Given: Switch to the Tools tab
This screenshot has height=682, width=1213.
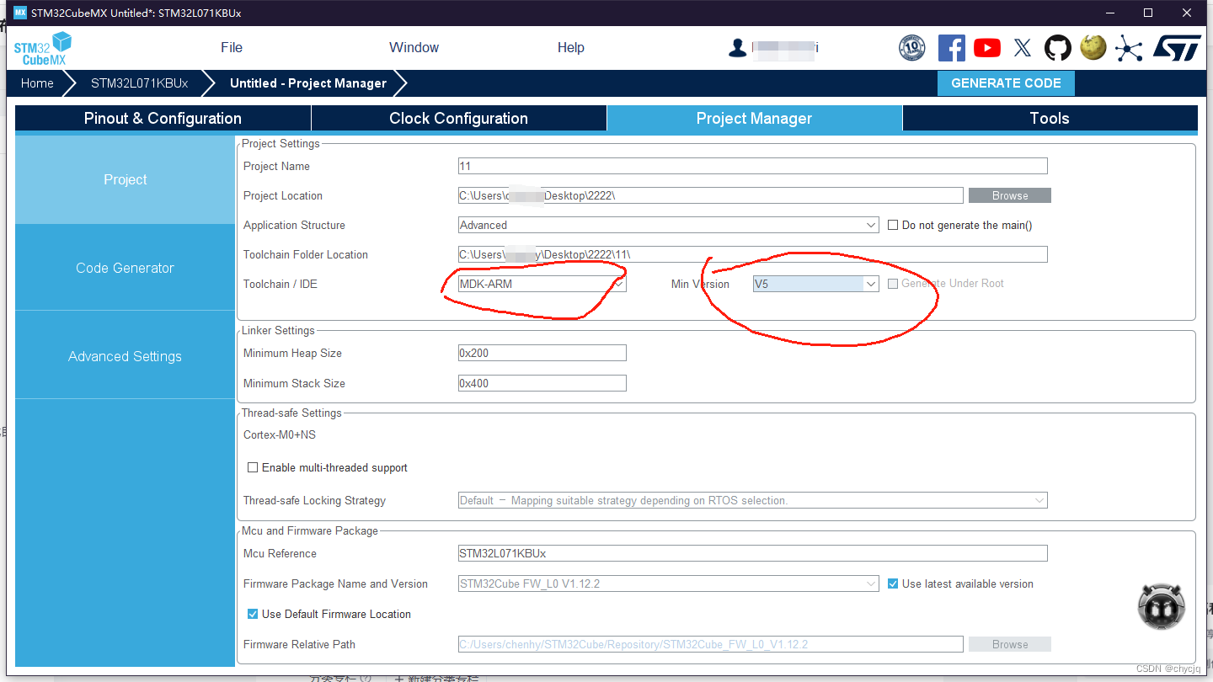Looking at the screenshot, I should (x=1050, y=118).
